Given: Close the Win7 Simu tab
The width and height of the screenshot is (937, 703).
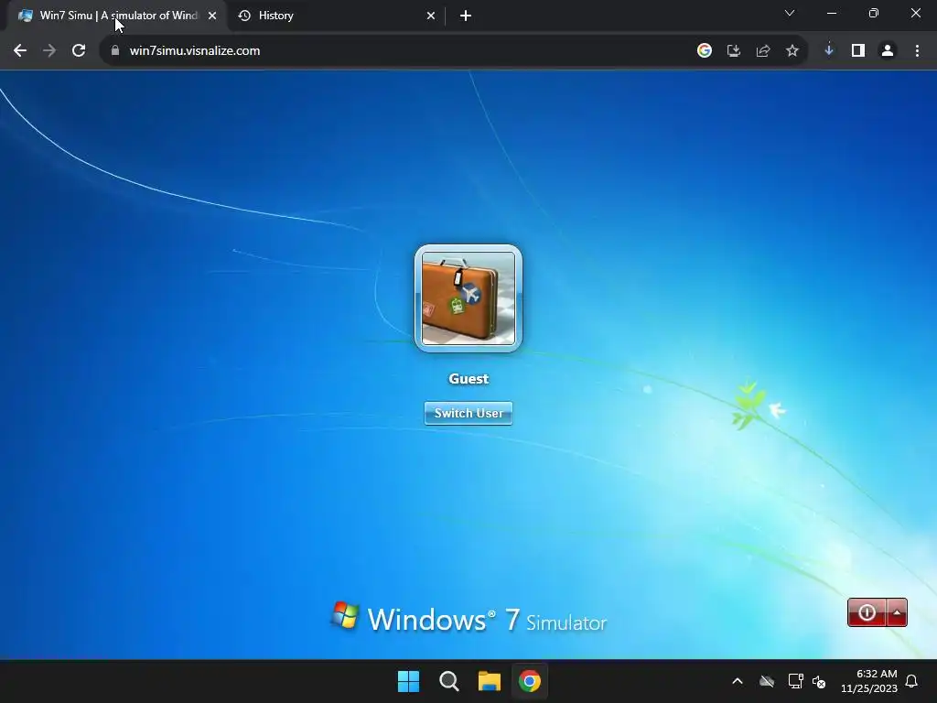Looking at the screenshot, I should click(212, 16).
